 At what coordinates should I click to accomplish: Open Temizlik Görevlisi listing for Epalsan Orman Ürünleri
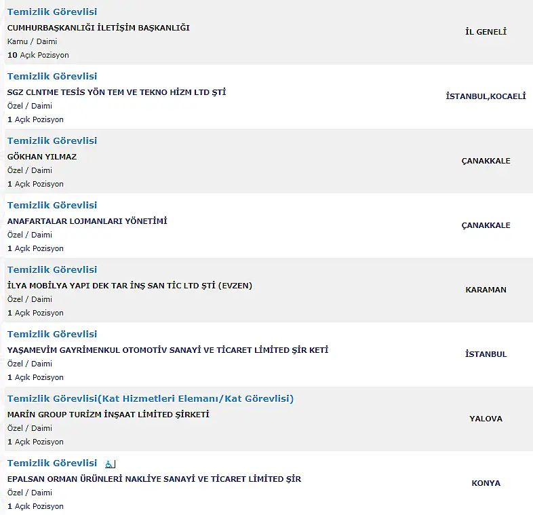(x=52, y=463)
